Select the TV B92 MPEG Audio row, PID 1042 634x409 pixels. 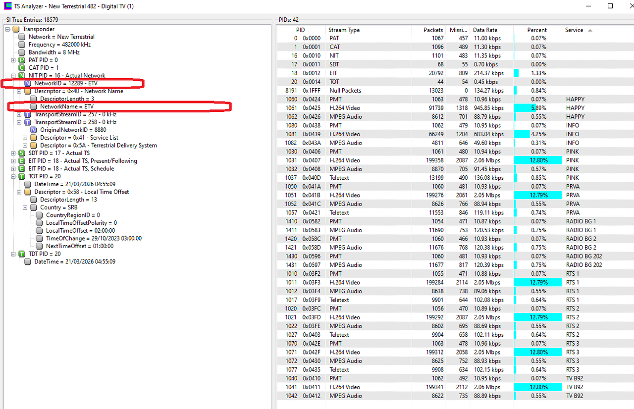pyautogui.click(x=455, y=396)
